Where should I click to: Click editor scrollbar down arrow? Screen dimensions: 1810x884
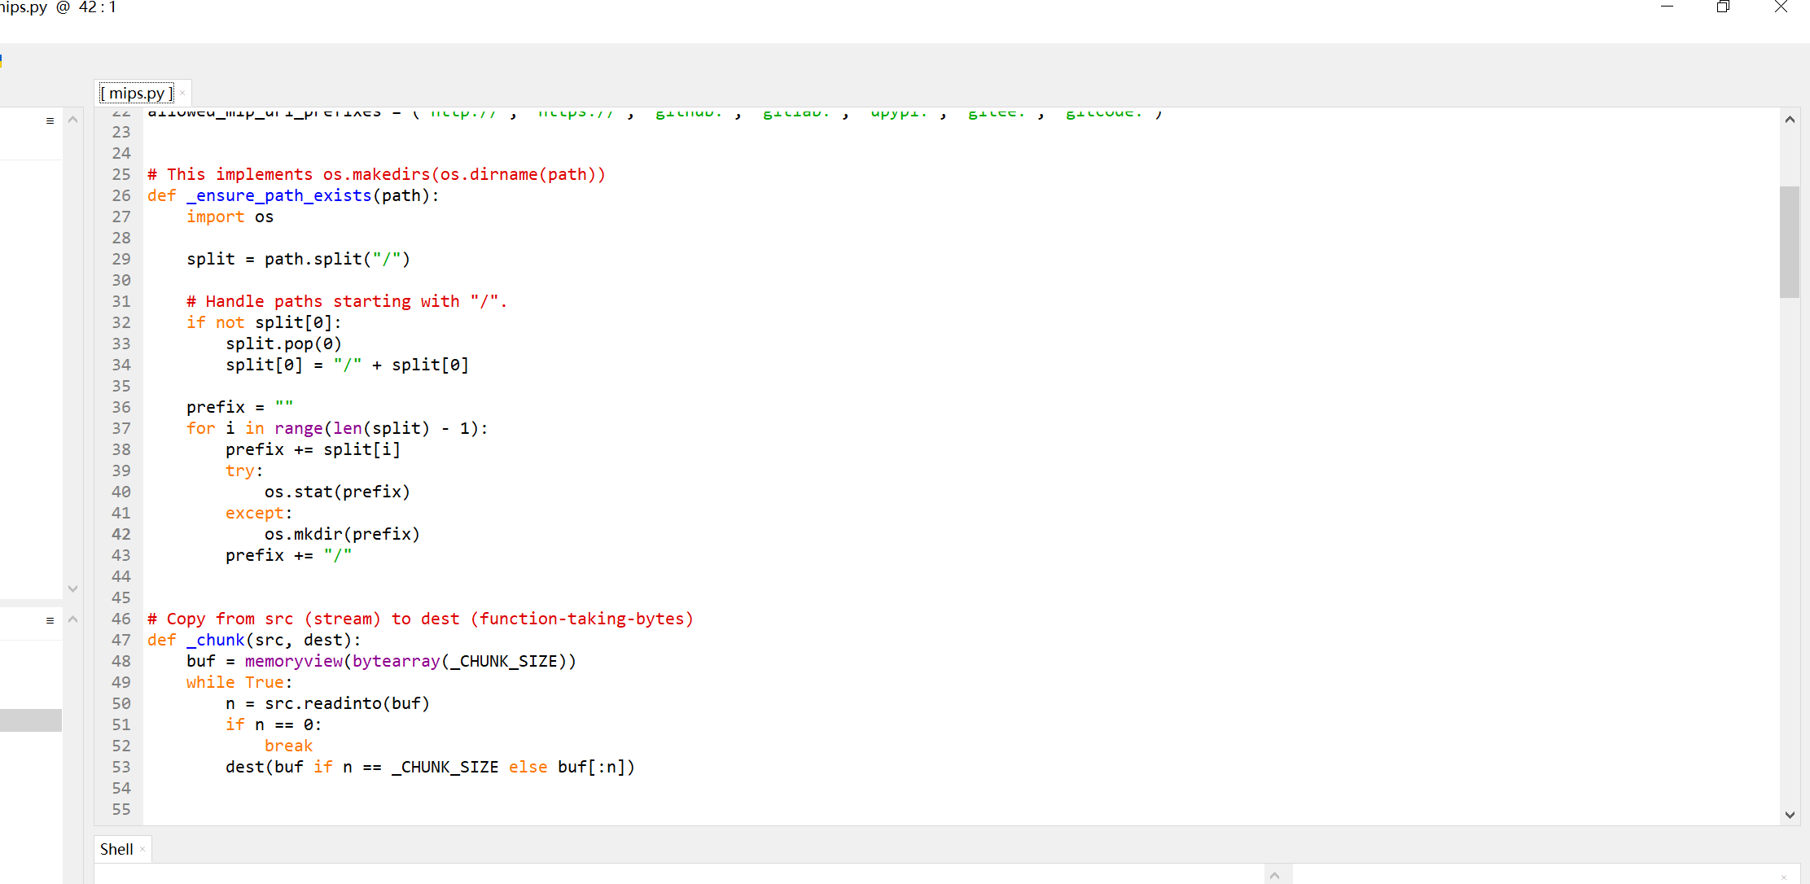[1790, 814]
